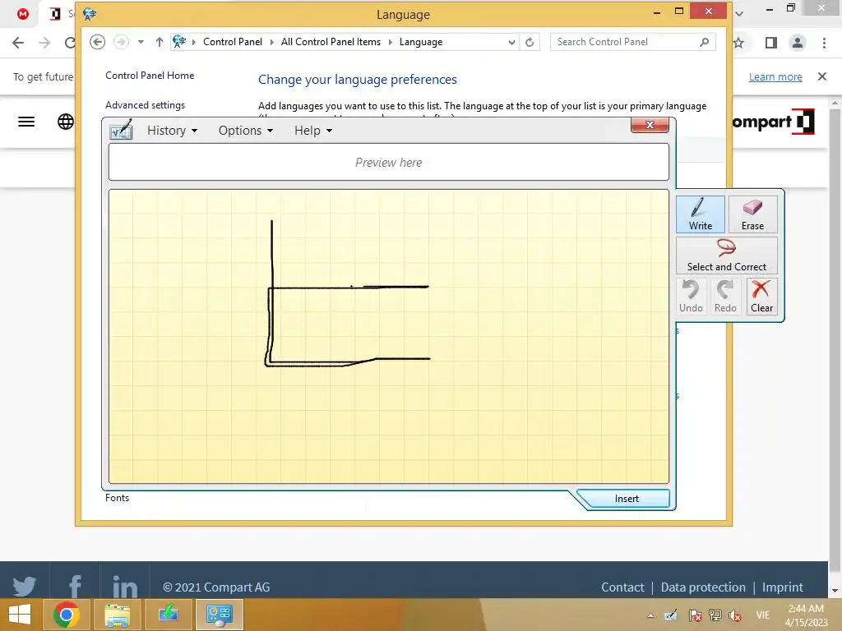842x631 pixels.
Task: Open the Help menu
Action: point(313,131)
